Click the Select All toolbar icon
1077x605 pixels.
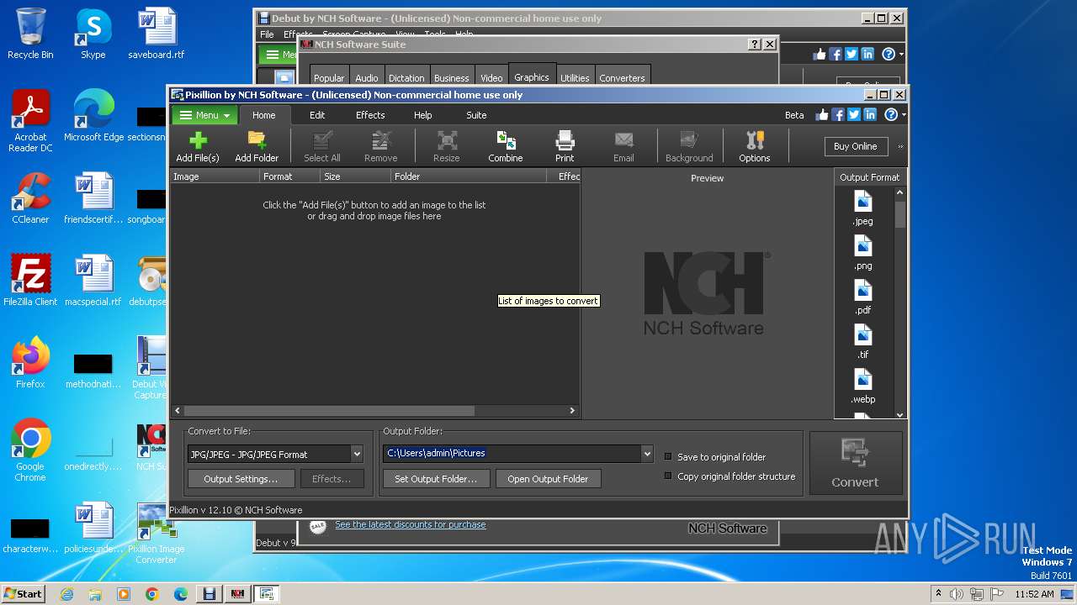pyautogui.click(x=322, y=147)
